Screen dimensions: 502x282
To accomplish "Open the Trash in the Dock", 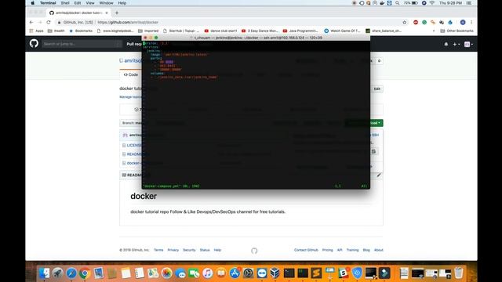I will [459, 273].
